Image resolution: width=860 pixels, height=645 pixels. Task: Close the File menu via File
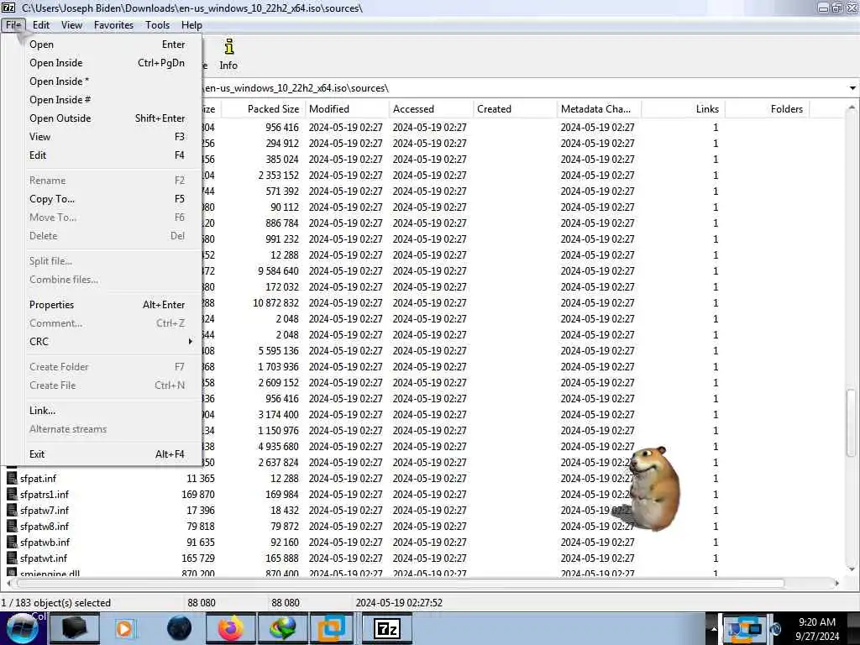point(13,24)
